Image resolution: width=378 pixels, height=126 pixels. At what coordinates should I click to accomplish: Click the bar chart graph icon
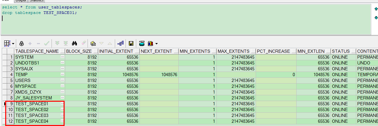151,43
